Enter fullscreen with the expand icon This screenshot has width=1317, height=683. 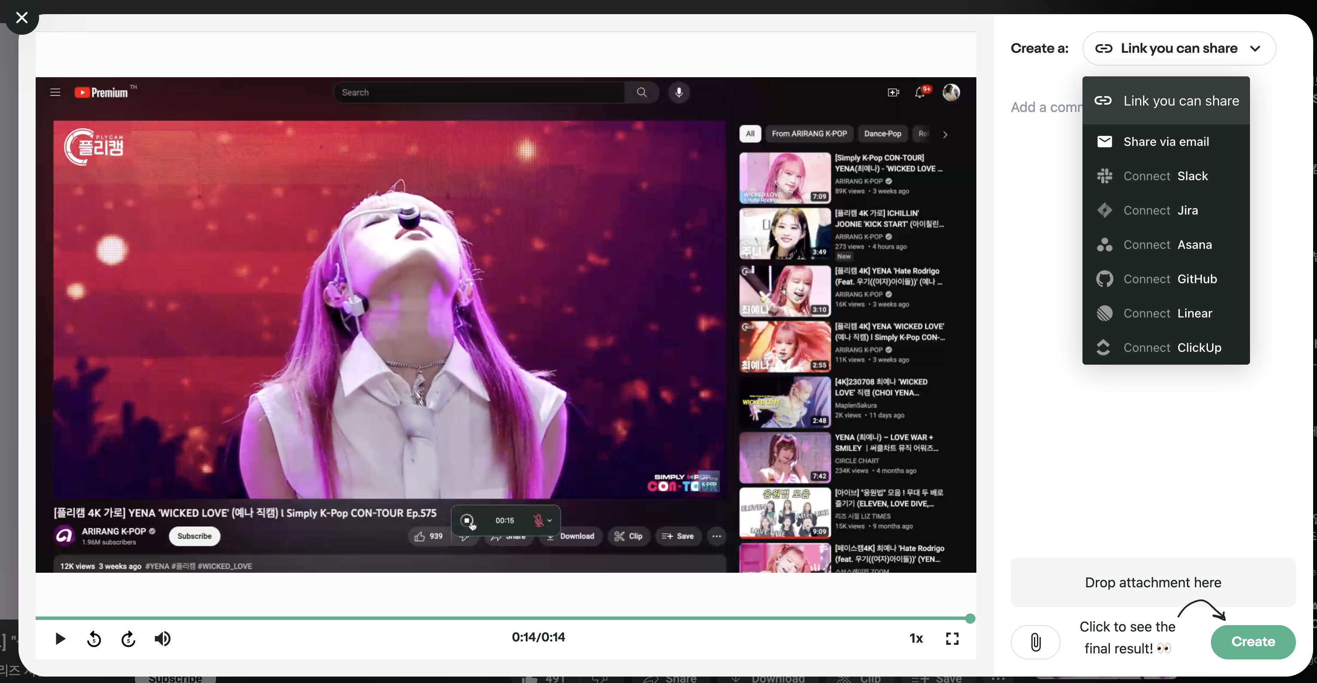point(952,638)
